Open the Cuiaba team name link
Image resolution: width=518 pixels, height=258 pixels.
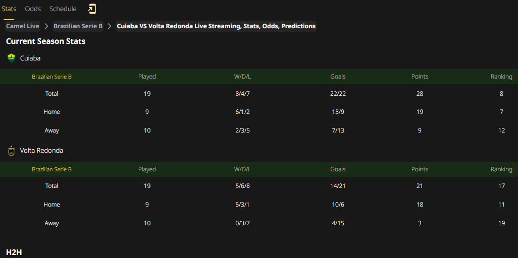point(30,58)
